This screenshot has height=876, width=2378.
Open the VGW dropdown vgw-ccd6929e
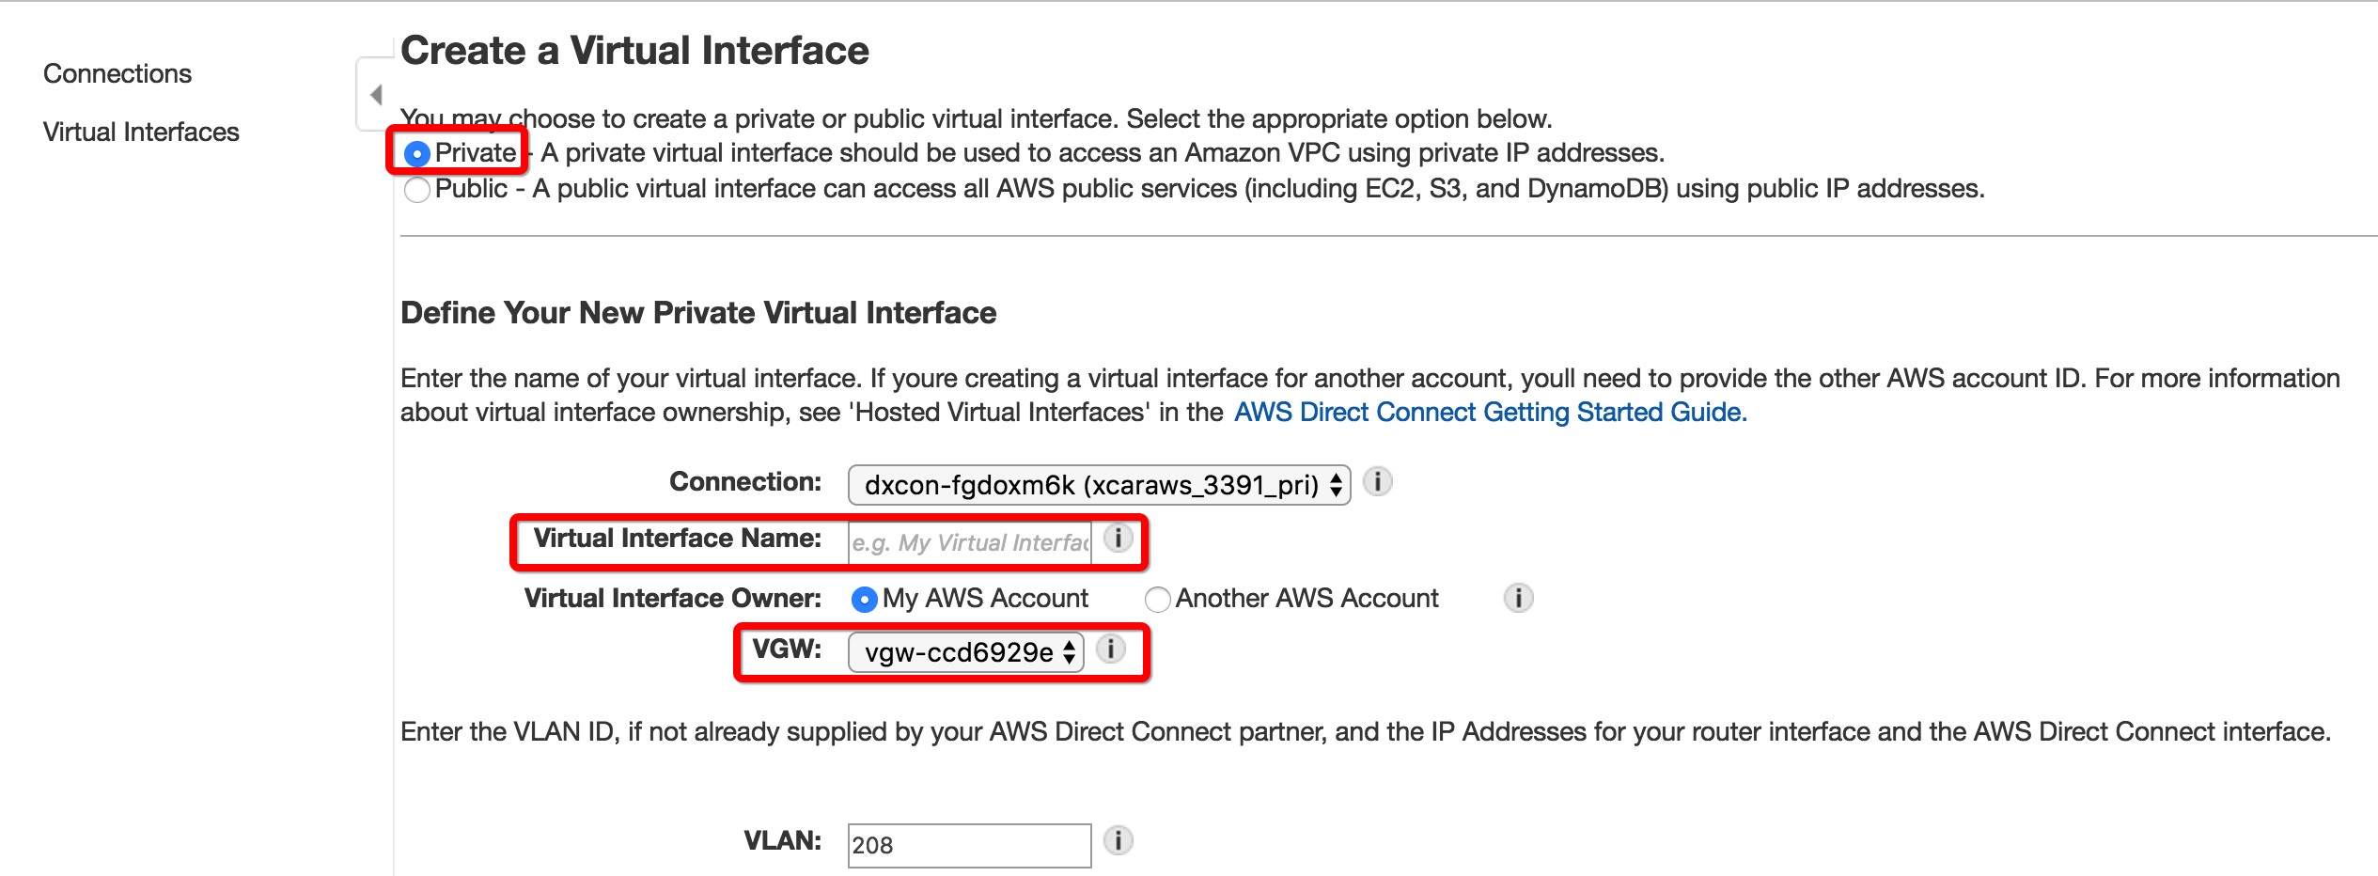pos(965,652)
